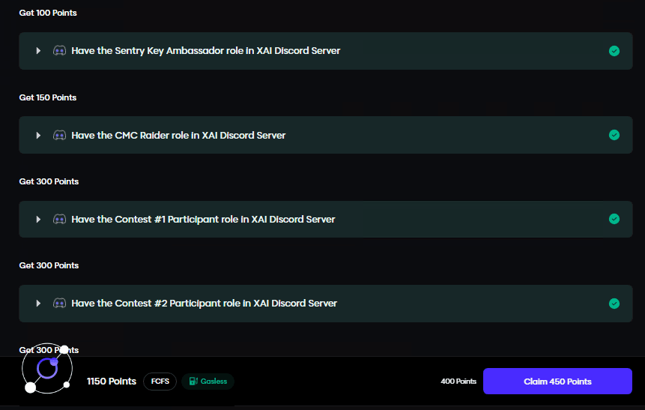Expand the Contest #1 Participant role task
Screen dimensions: 645x410
(x=38, y=220)
